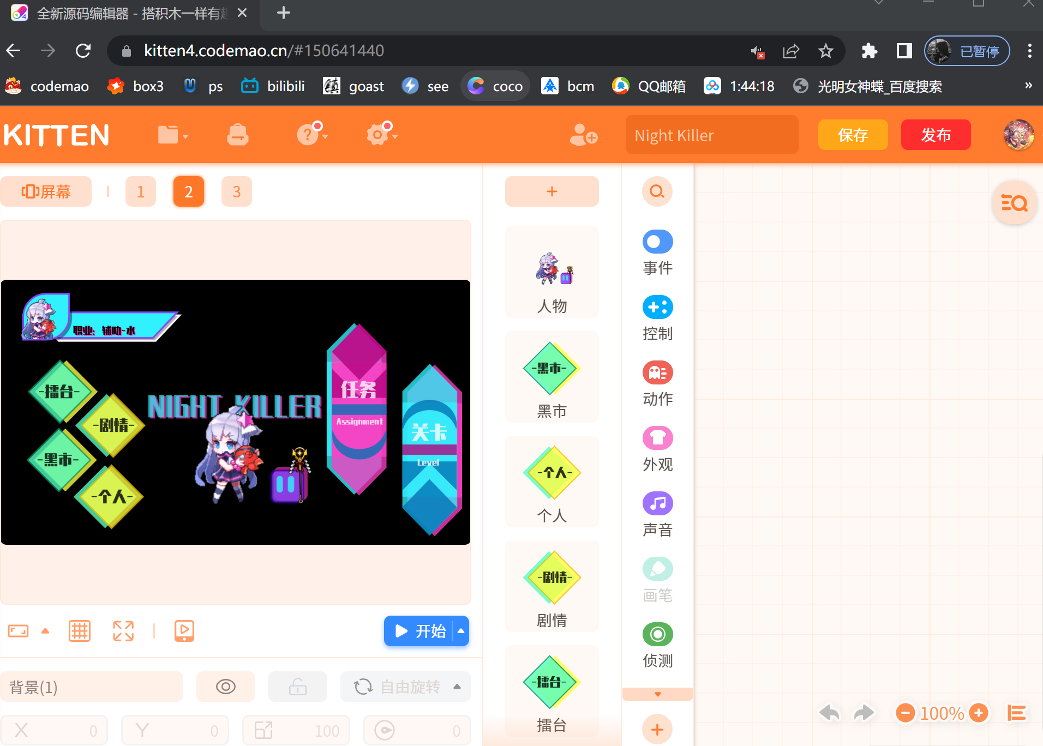
Task: Click the Y coordinate field
Action: tap(175, 730)
